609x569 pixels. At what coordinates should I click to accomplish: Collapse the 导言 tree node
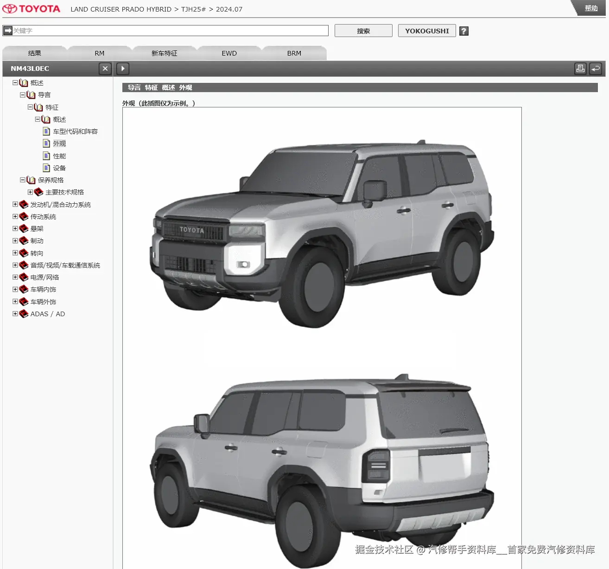22,95
